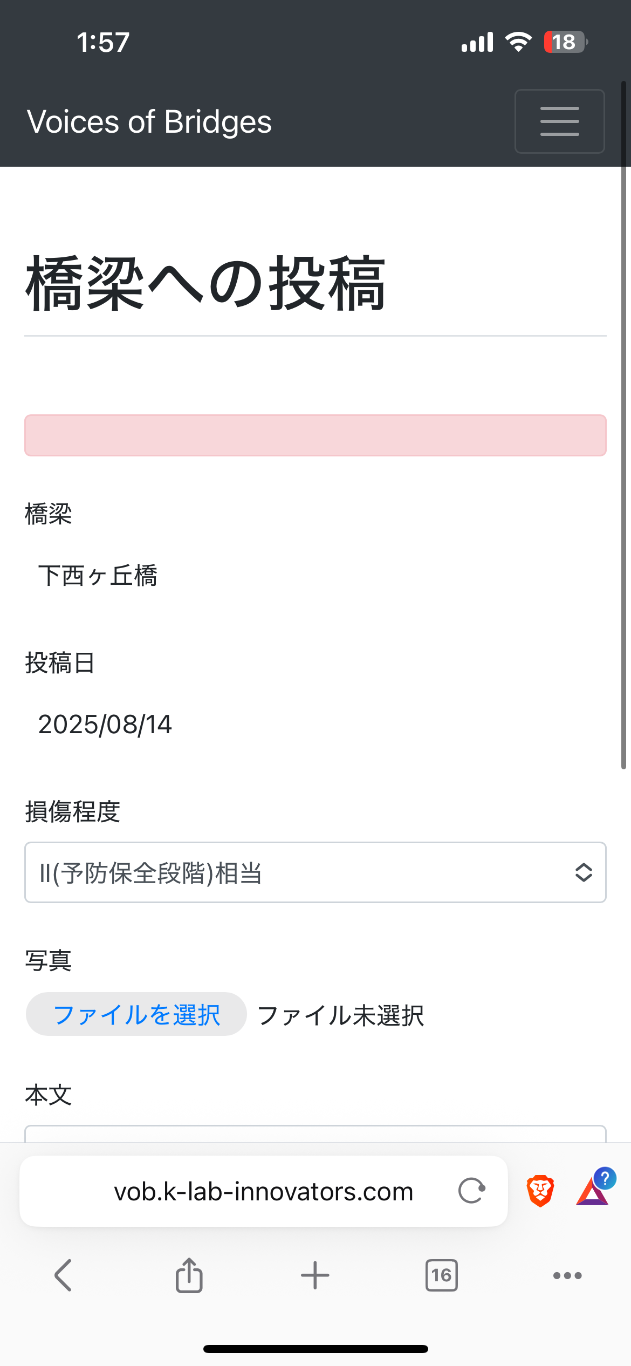Image resolution: width=631 pixels, height=1366 pixels.
Task: Click the dropdown chevron arrows in 損傷程度
Action: (584, 872)
